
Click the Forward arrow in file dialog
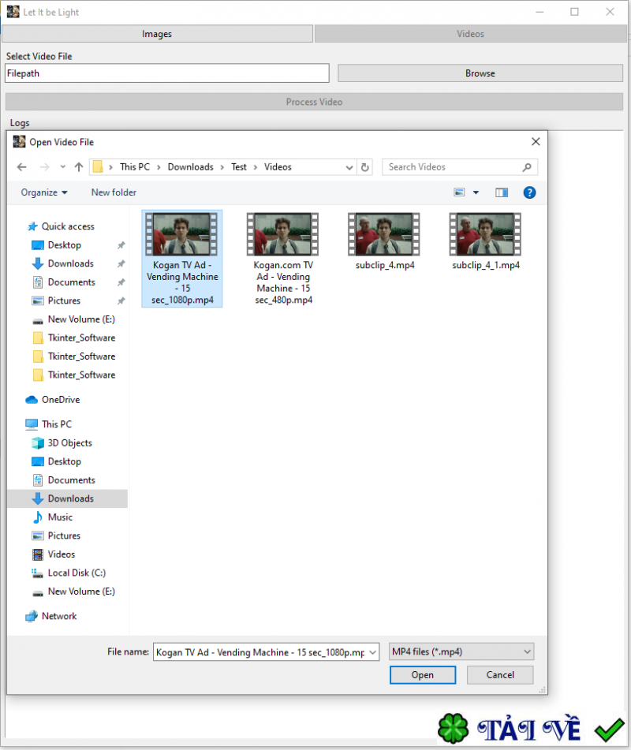(44, 167)
